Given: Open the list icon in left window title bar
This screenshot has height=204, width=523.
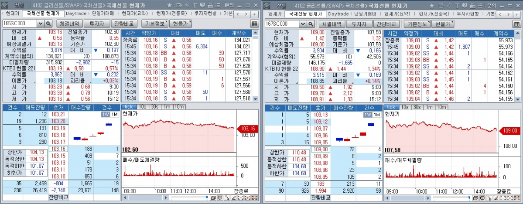Looking at the screenshot, I should tap(218, 5).
